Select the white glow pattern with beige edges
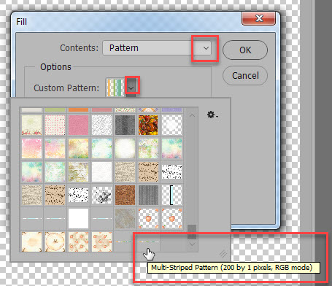 pos(125,148)
